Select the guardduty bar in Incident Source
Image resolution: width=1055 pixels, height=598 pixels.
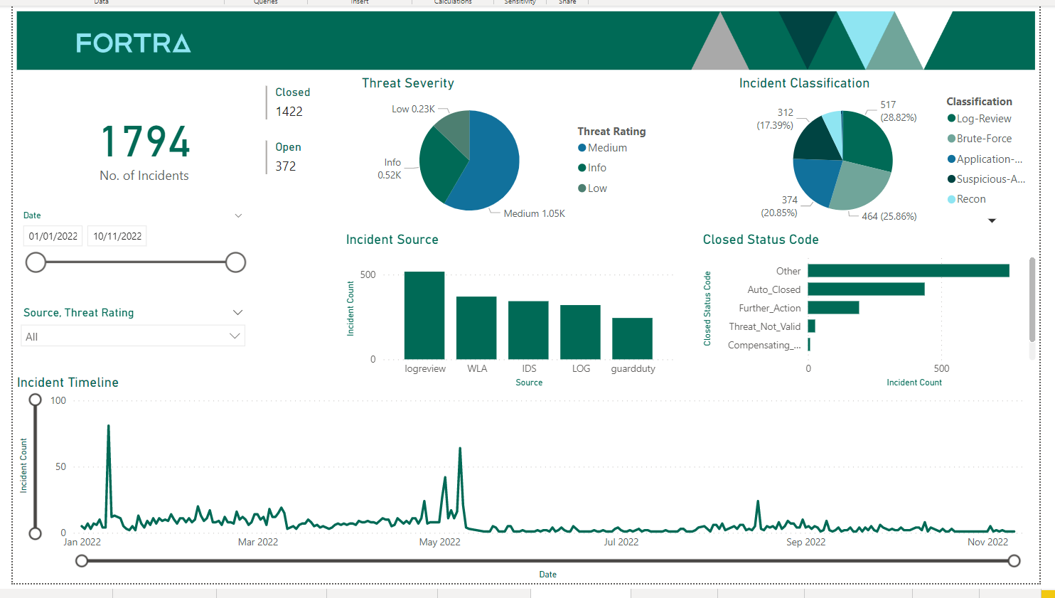tap(632, 338)
